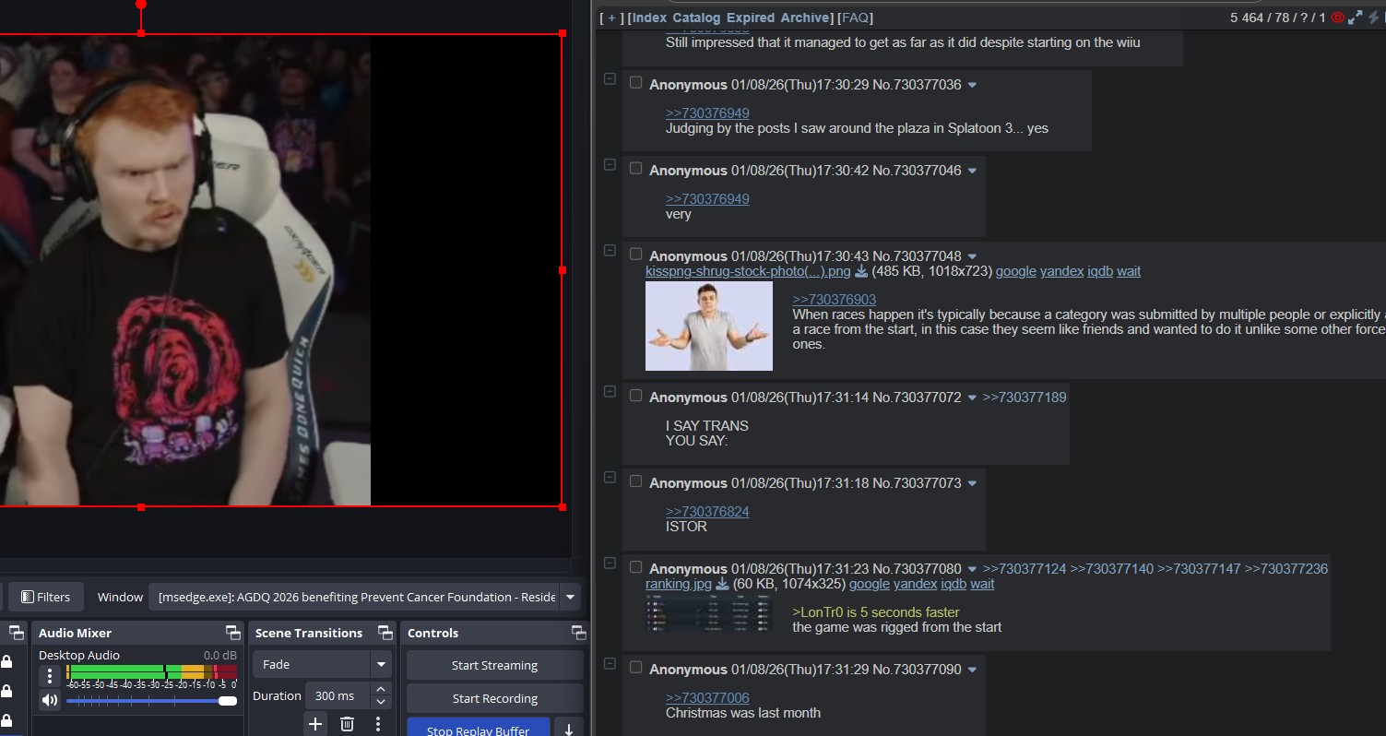
Task: Hide post No.730377036 with minus button
Action: 610,79
